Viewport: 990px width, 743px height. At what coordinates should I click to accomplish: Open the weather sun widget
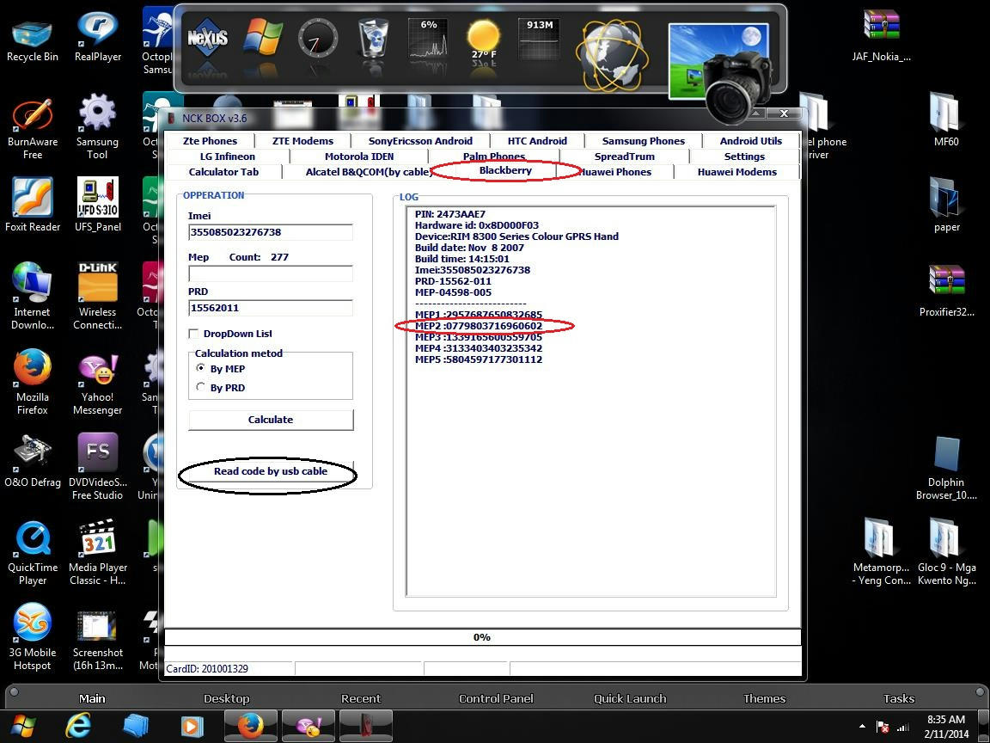point(484,38)
